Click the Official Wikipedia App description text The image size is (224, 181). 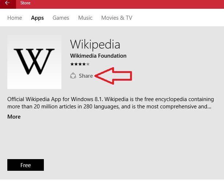coord(111,103)
